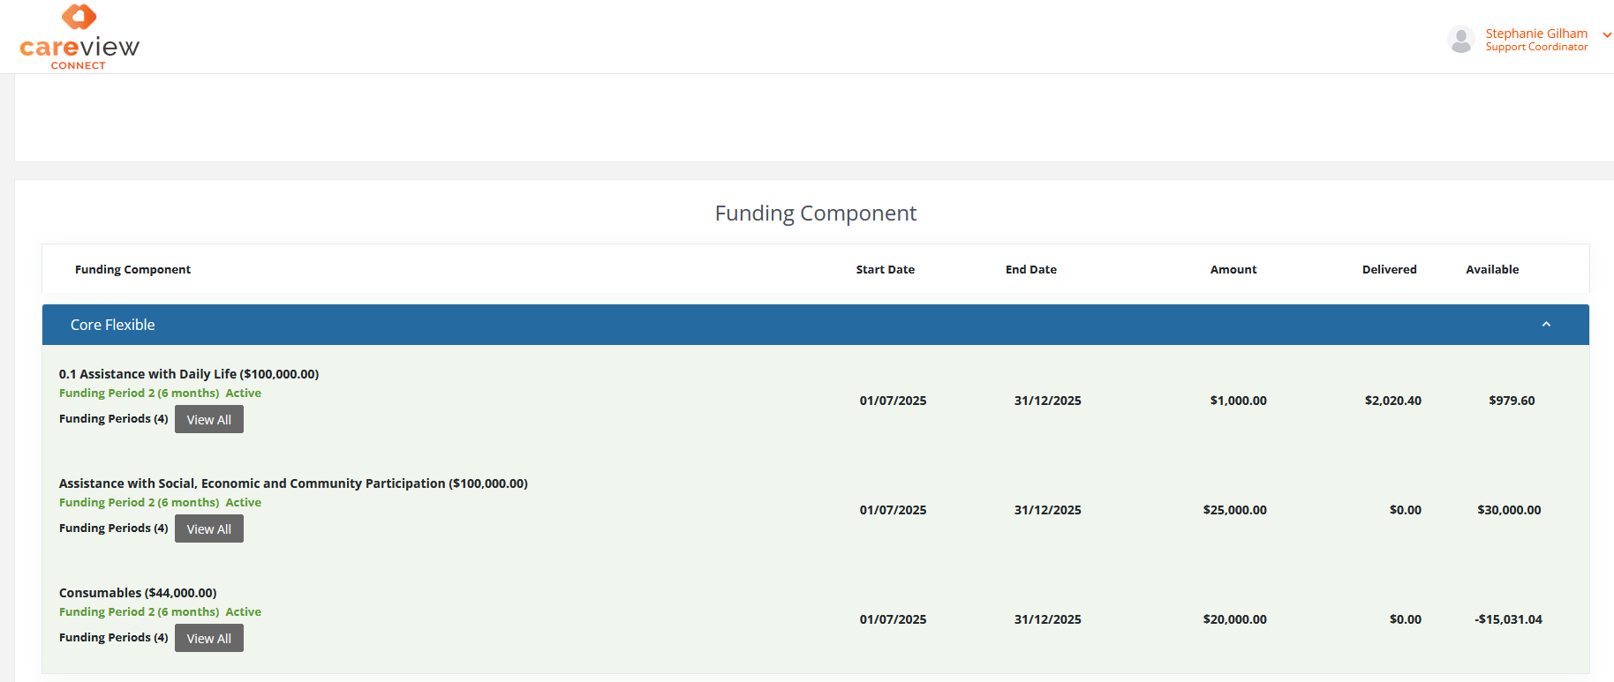The width and height of the screenshot is (1614, 682).
Task: Select the 0.1 Assistance with Daily Life title
Action: click(188, 374)
